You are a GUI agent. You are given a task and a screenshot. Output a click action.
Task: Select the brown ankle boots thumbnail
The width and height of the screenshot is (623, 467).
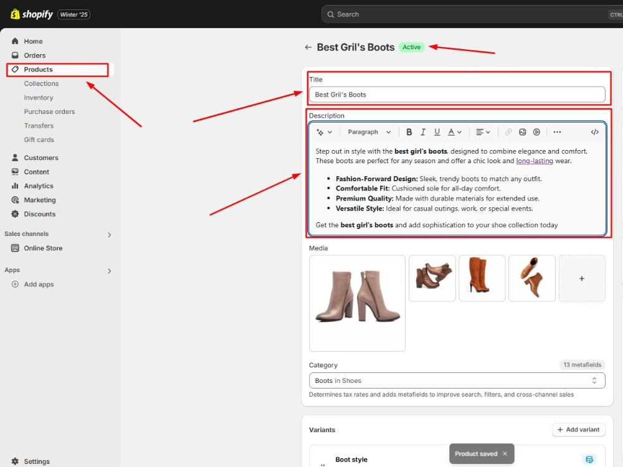click(x=432, y=278)
